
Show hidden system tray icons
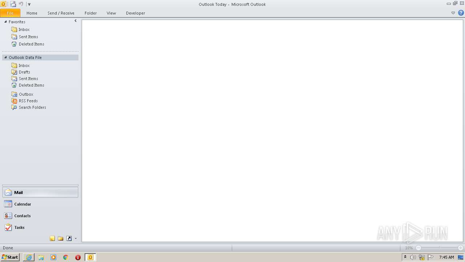(x=405, y=257)
